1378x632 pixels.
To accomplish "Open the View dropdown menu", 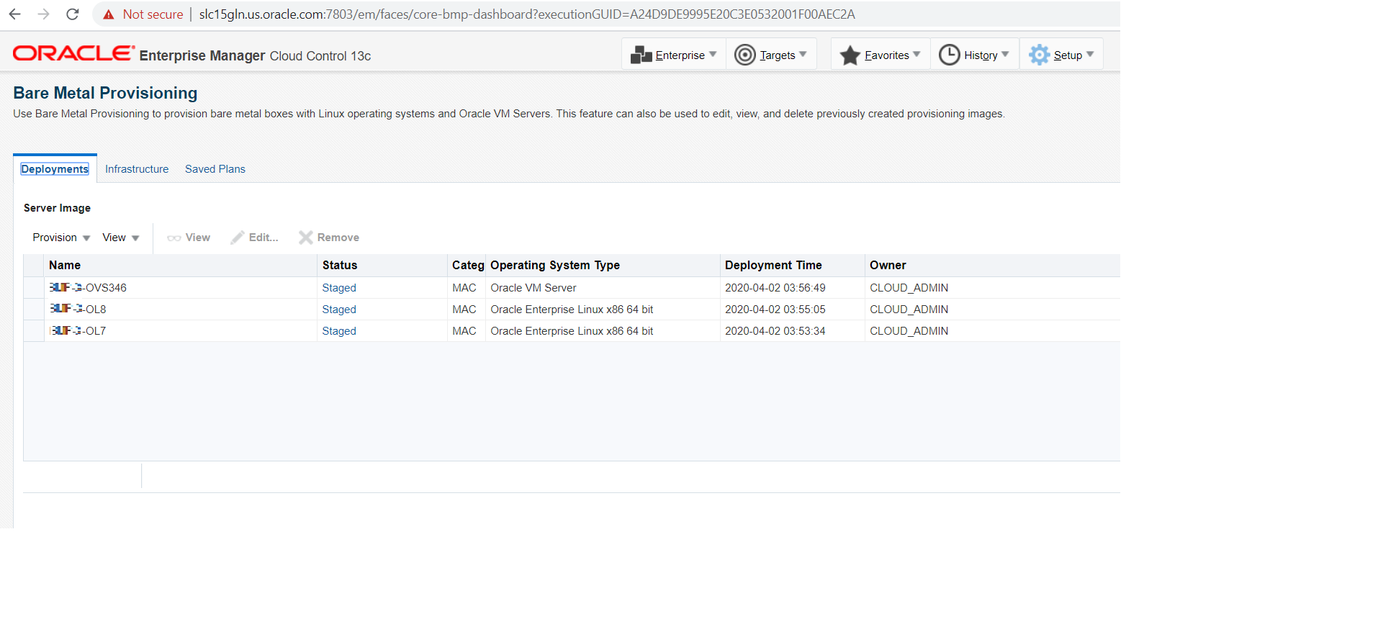I will pos(121,238).
